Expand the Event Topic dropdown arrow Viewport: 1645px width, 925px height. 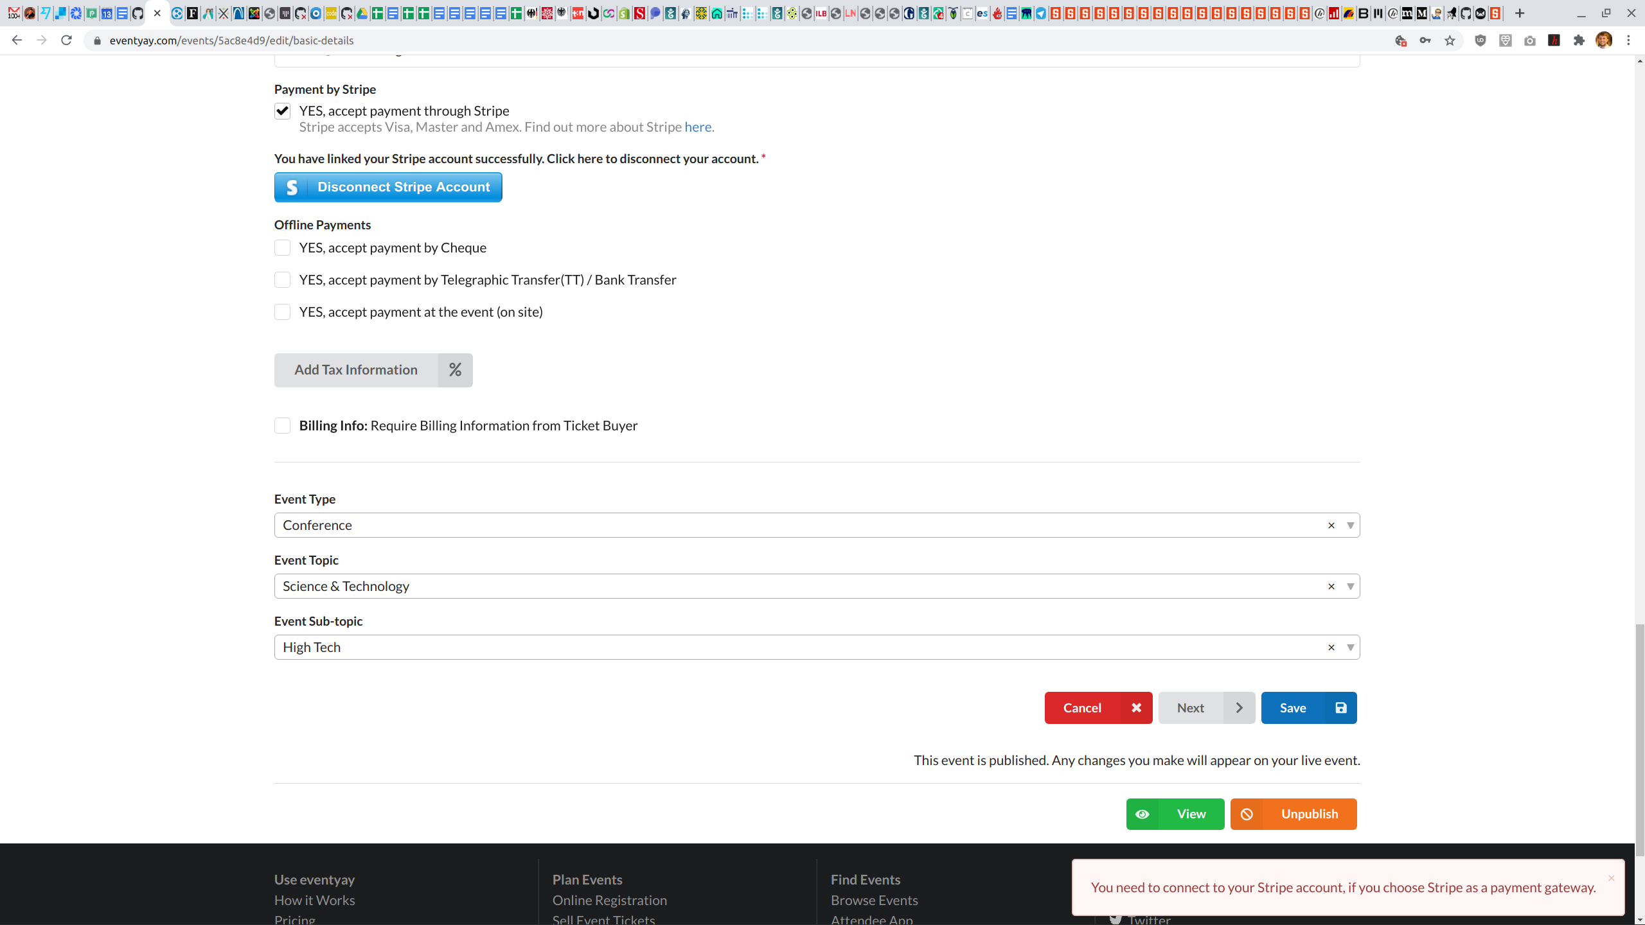click(1350, 586)
